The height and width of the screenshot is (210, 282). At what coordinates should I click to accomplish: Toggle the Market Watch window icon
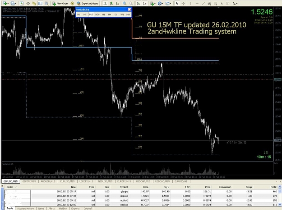point(22,4)
